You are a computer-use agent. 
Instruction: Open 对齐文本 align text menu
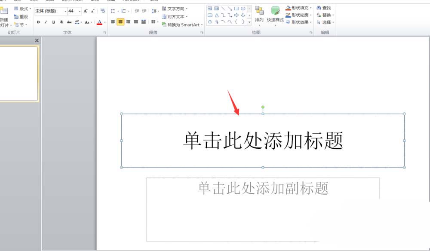[175, 17]
